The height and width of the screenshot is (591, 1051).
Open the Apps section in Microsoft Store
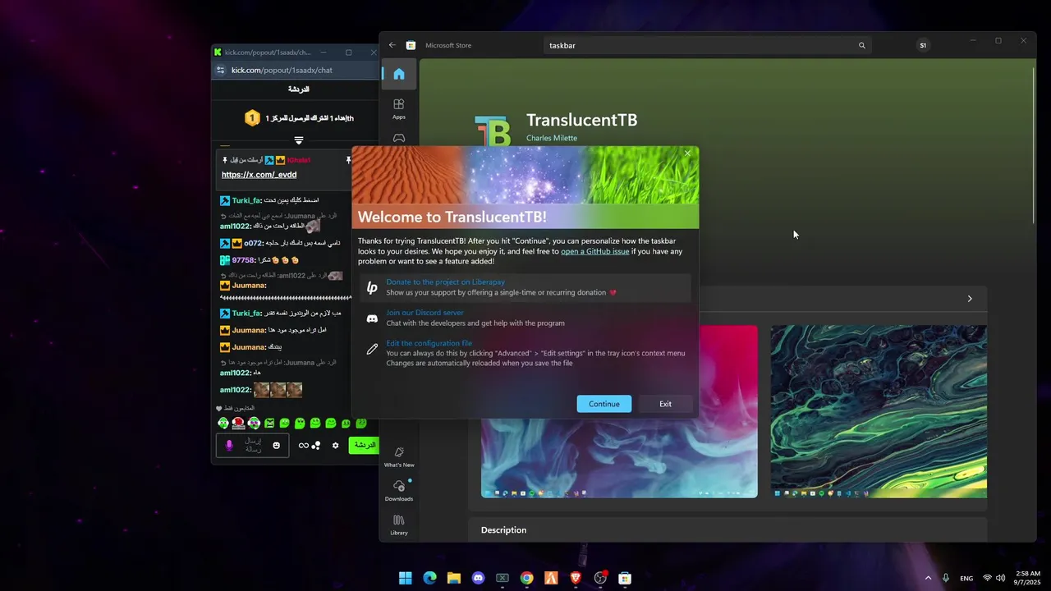pyautogui.click(x=399, y=108)
